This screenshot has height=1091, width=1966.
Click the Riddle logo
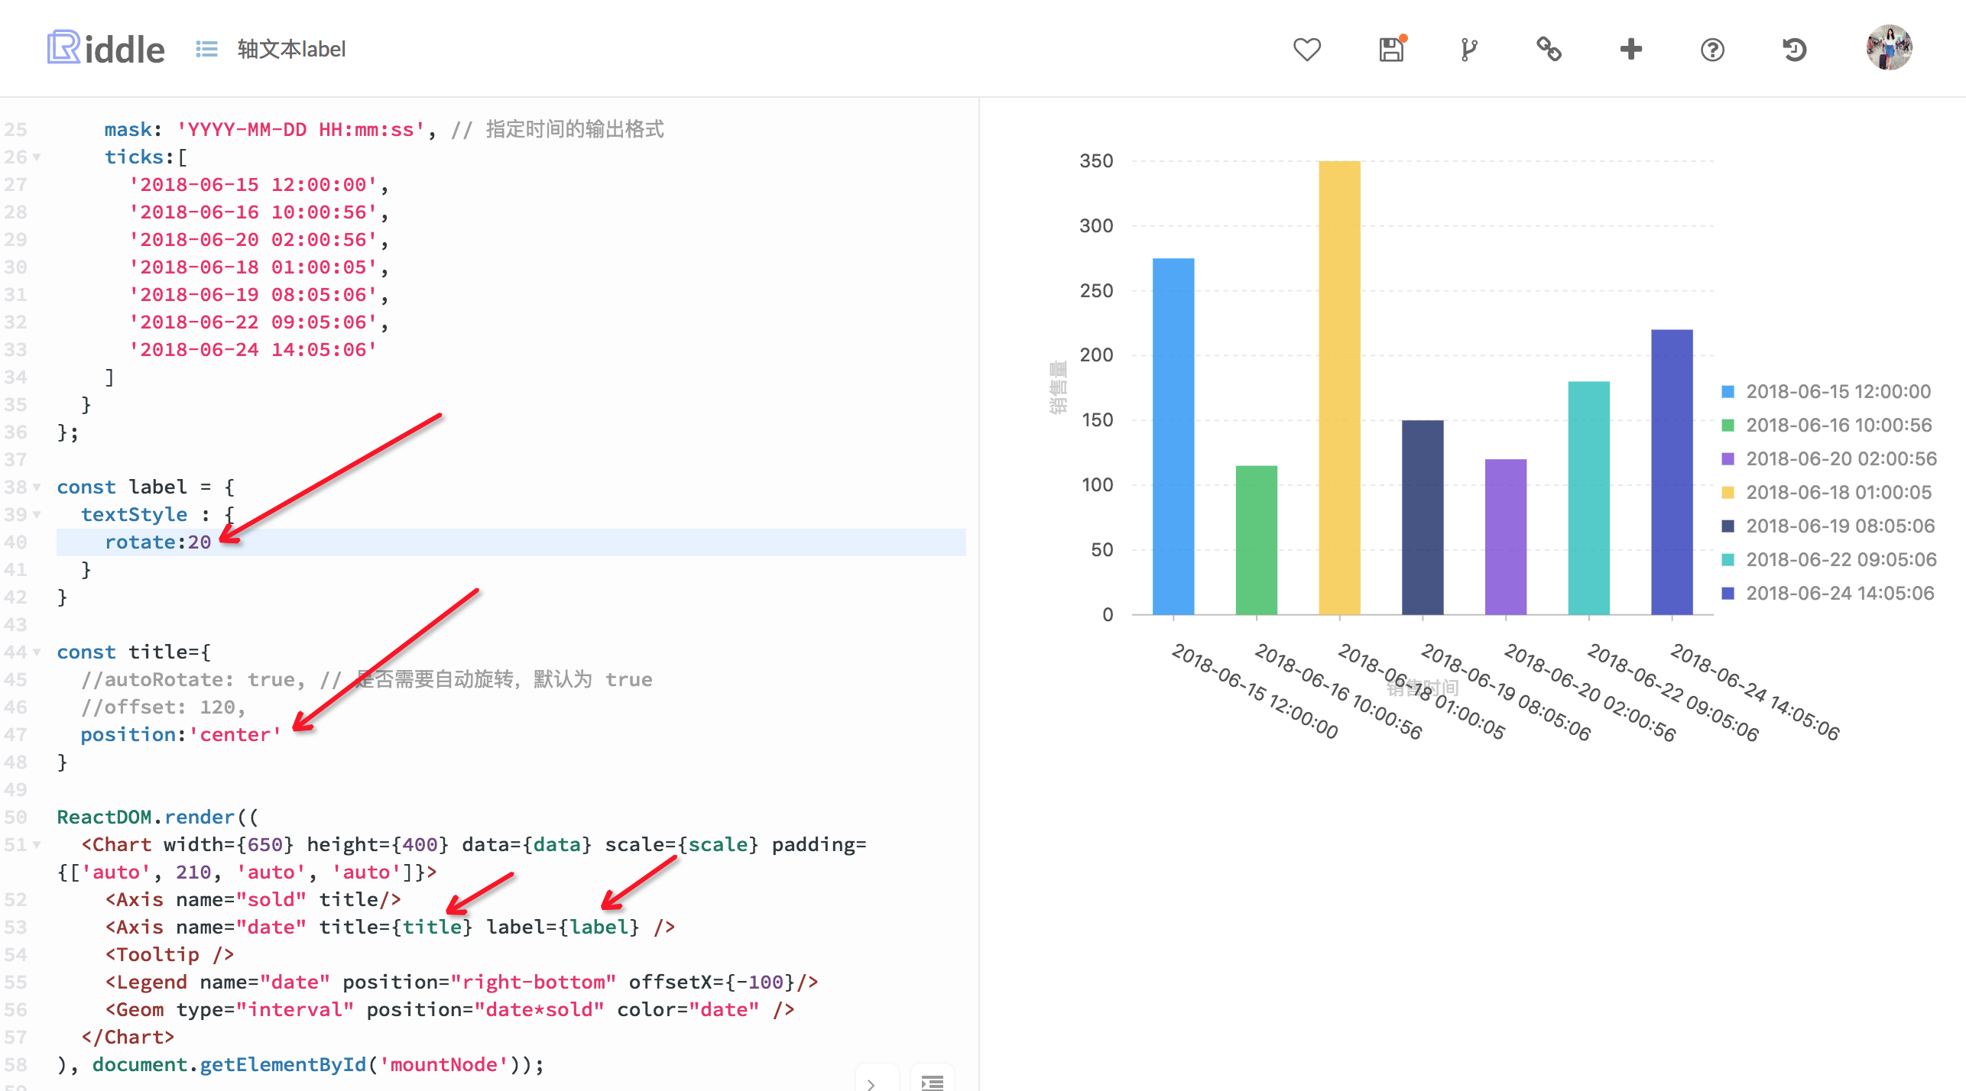105,48
